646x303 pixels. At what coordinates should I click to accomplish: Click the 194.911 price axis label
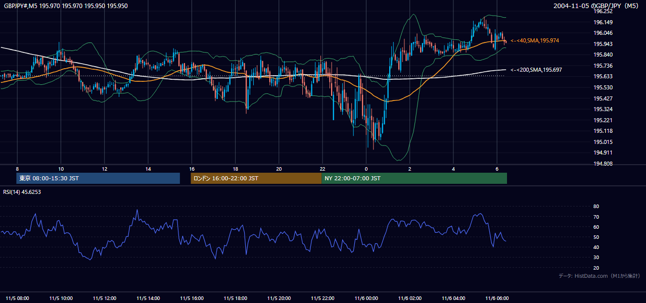[603, 153]
